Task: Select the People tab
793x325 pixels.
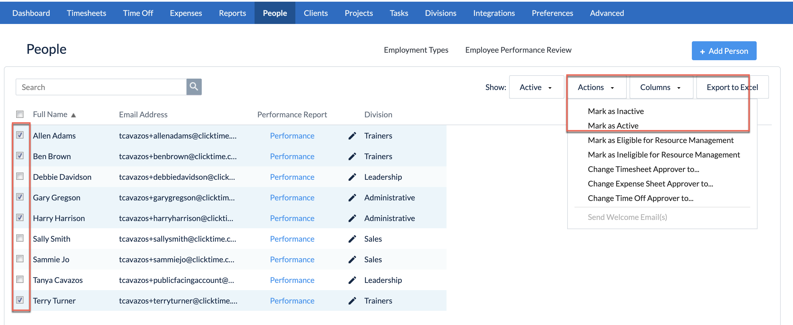Action: tap(275, 13)
